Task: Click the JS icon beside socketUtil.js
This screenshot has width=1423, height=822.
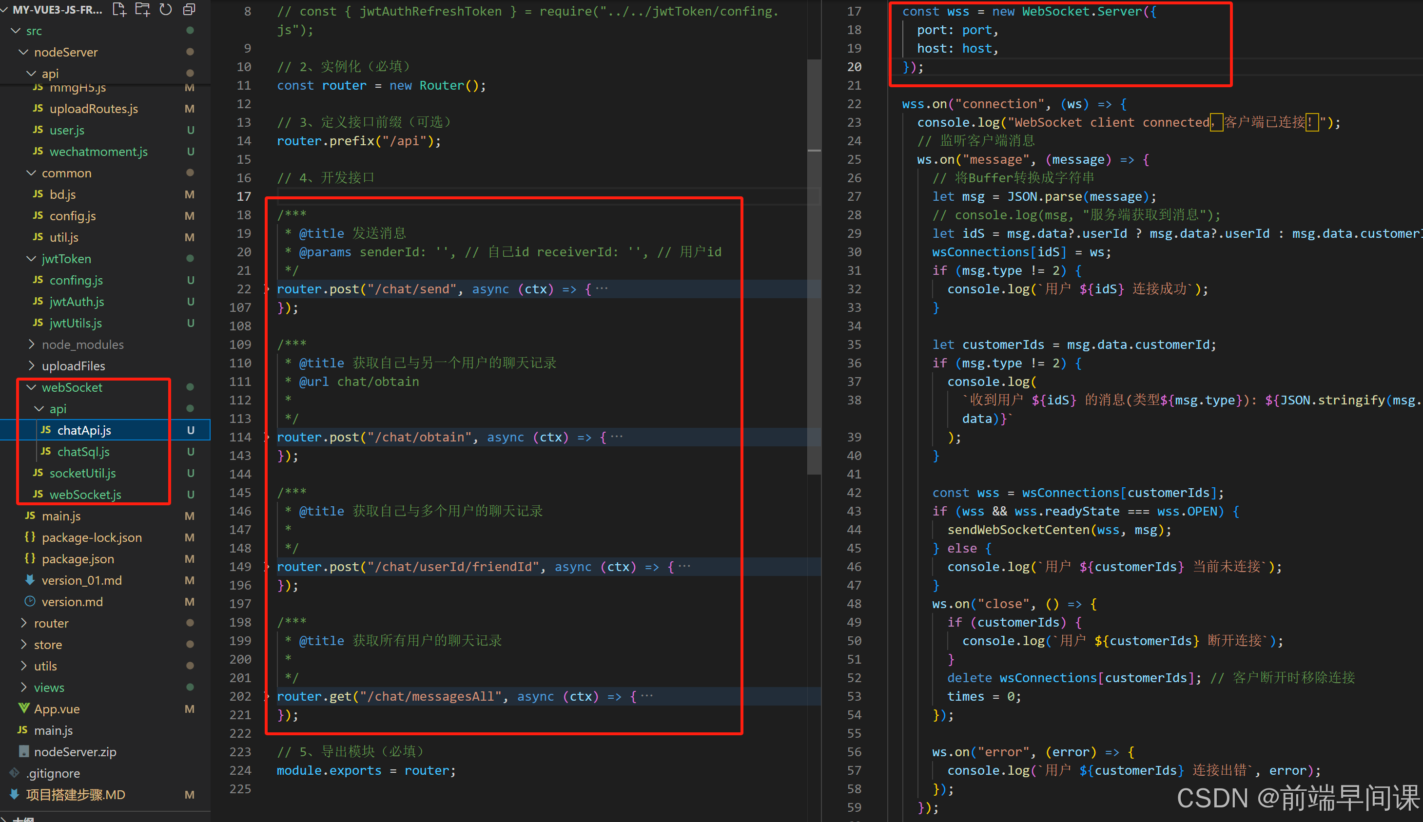Action: pyautogui.click(x=38, y=473)
